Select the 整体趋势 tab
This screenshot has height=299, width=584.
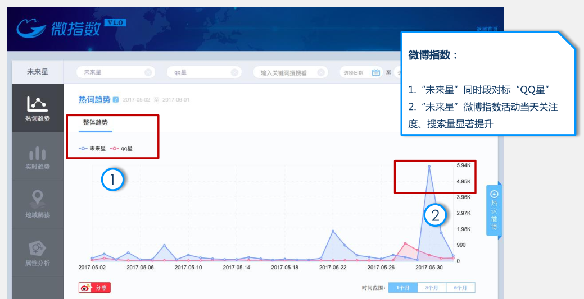96,123
